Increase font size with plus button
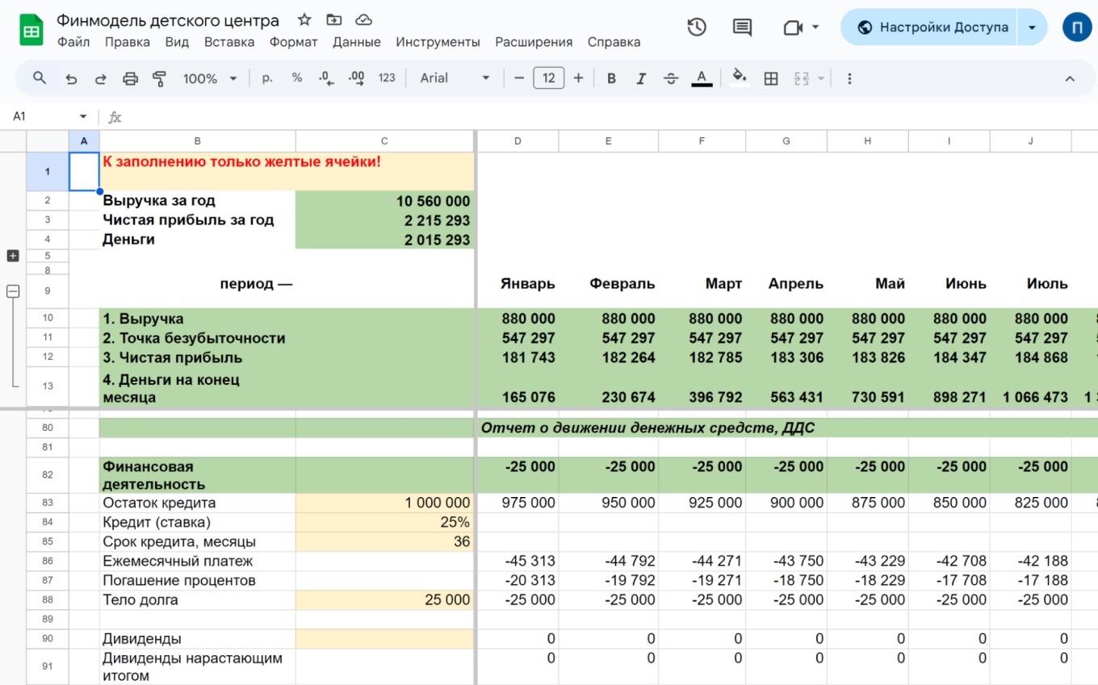 coord(578,78)
